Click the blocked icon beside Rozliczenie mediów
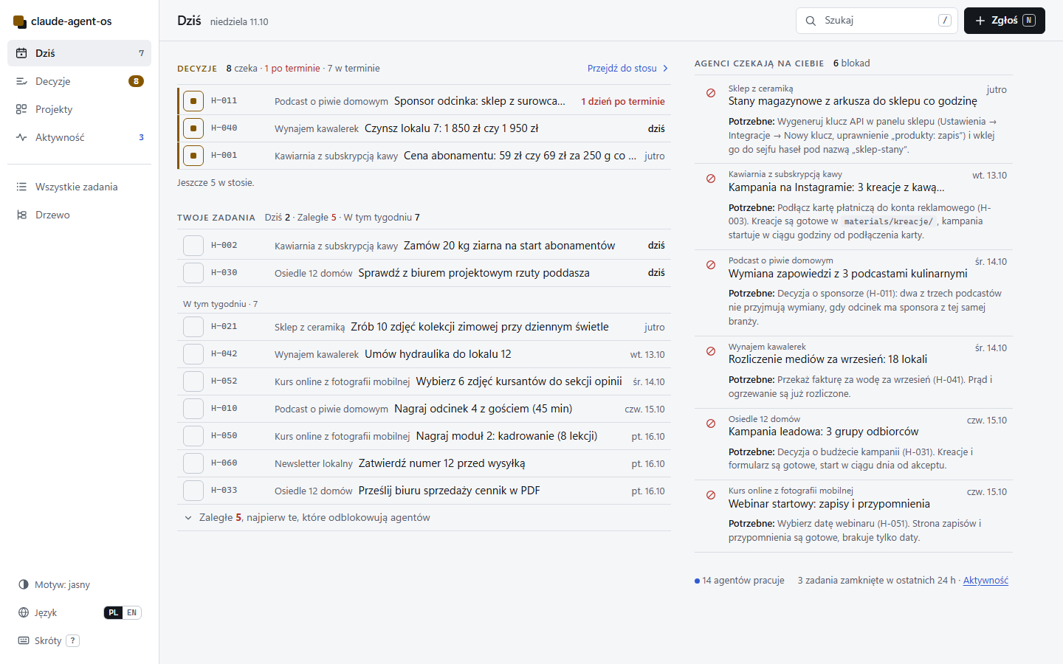This screenshot has height=664, width=1063. (711, 351)
